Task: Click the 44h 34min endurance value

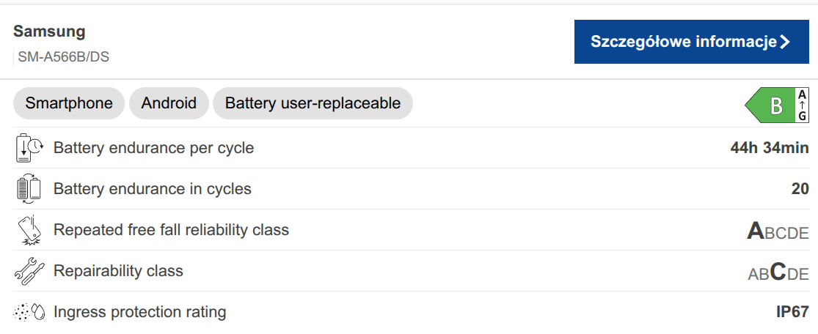Action: click(769, 148)
